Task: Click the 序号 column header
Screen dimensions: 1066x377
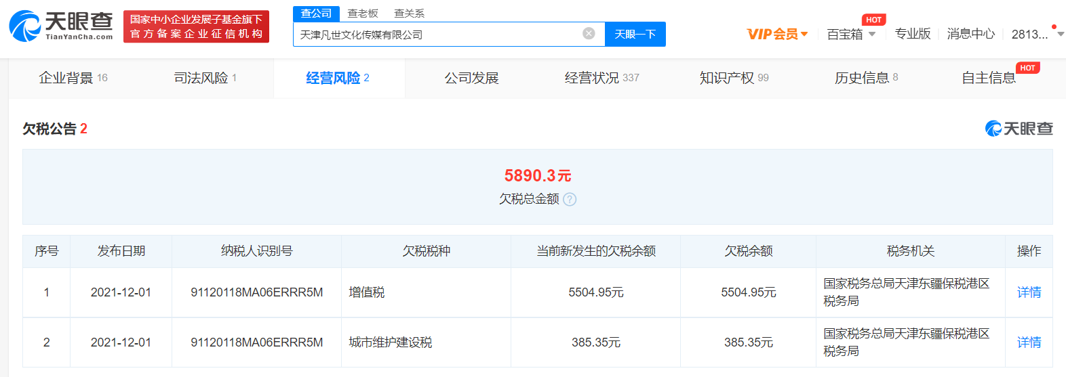Action: pyautogui.click(x=47, y=251)
